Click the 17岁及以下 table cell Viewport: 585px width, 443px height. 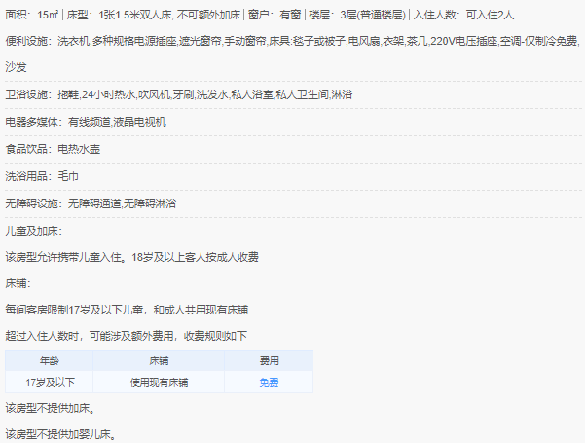[x=50, y=383]
